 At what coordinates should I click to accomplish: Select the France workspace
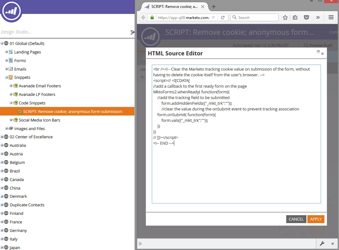click(16, 222)
